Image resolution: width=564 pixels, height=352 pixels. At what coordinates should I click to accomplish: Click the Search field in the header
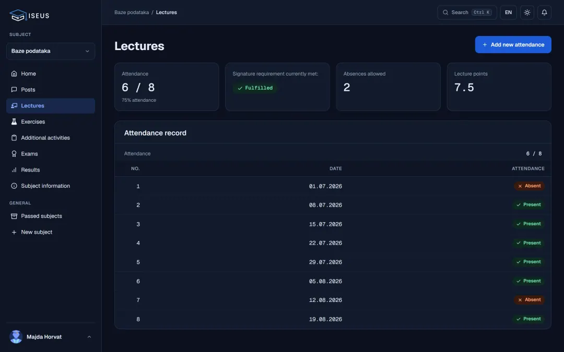coord(467,13)
